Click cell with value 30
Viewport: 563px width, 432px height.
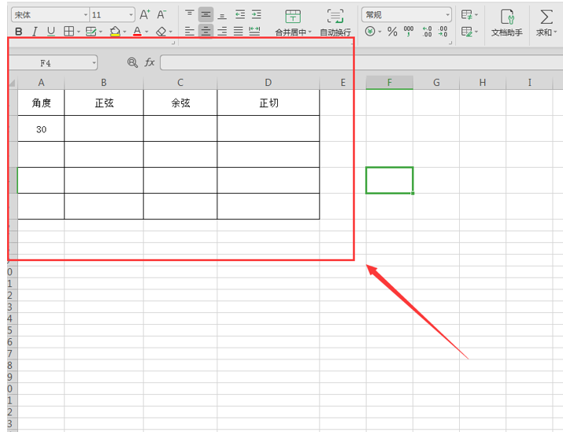[41, 128]
